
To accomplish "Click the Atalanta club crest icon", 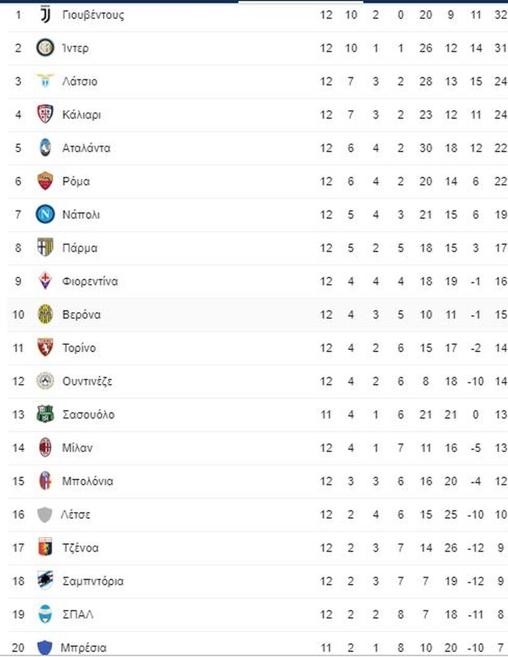I will 45,147.
